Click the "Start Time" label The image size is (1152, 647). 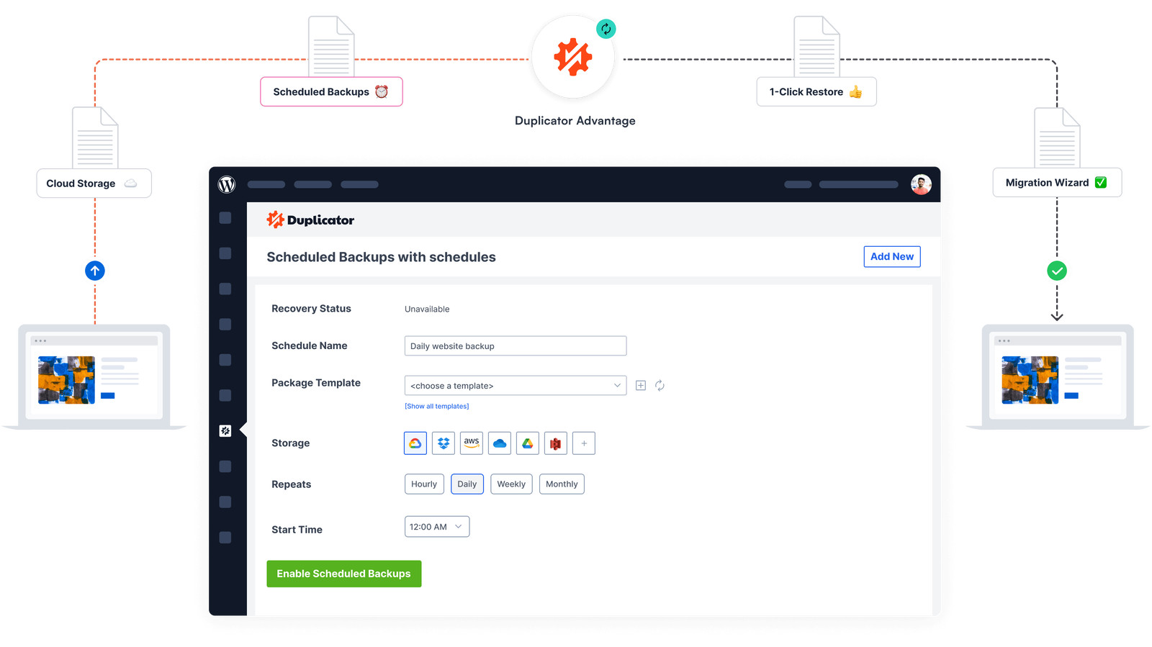[x=297, y=530]
